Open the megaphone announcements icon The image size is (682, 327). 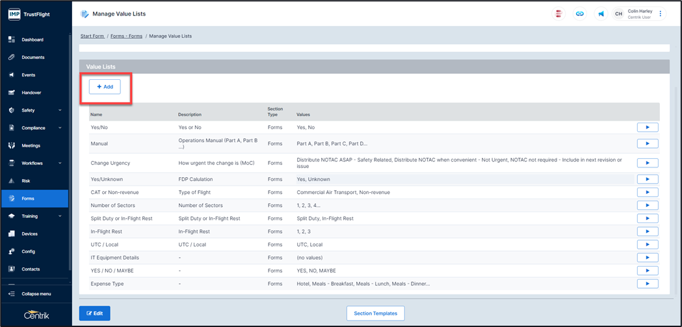(601, 14)
